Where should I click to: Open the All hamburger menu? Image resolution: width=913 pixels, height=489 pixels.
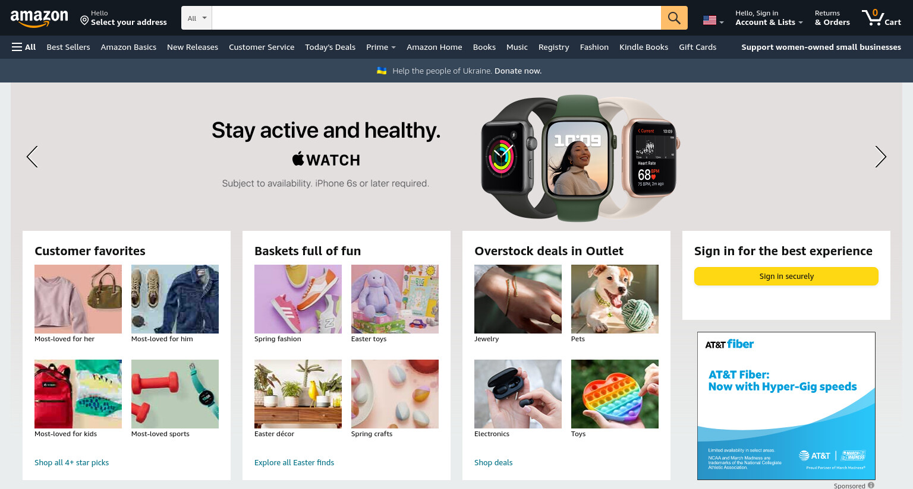pos(24,47)
